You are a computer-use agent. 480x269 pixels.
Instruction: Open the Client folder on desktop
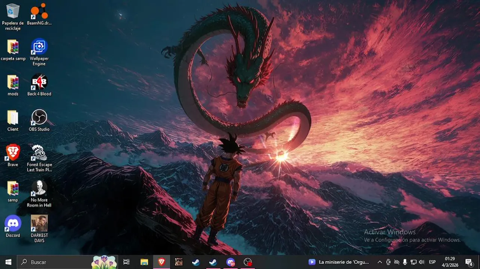coord(13,121)
